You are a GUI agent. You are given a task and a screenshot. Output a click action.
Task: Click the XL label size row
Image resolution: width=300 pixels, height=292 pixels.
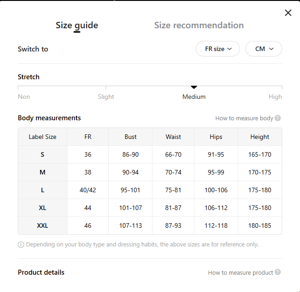tap(42, 208)
